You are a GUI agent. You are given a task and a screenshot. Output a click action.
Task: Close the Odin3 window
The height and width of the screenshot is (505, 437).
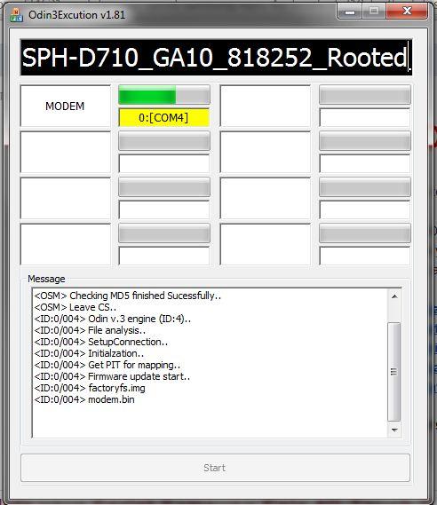(408, 12)
